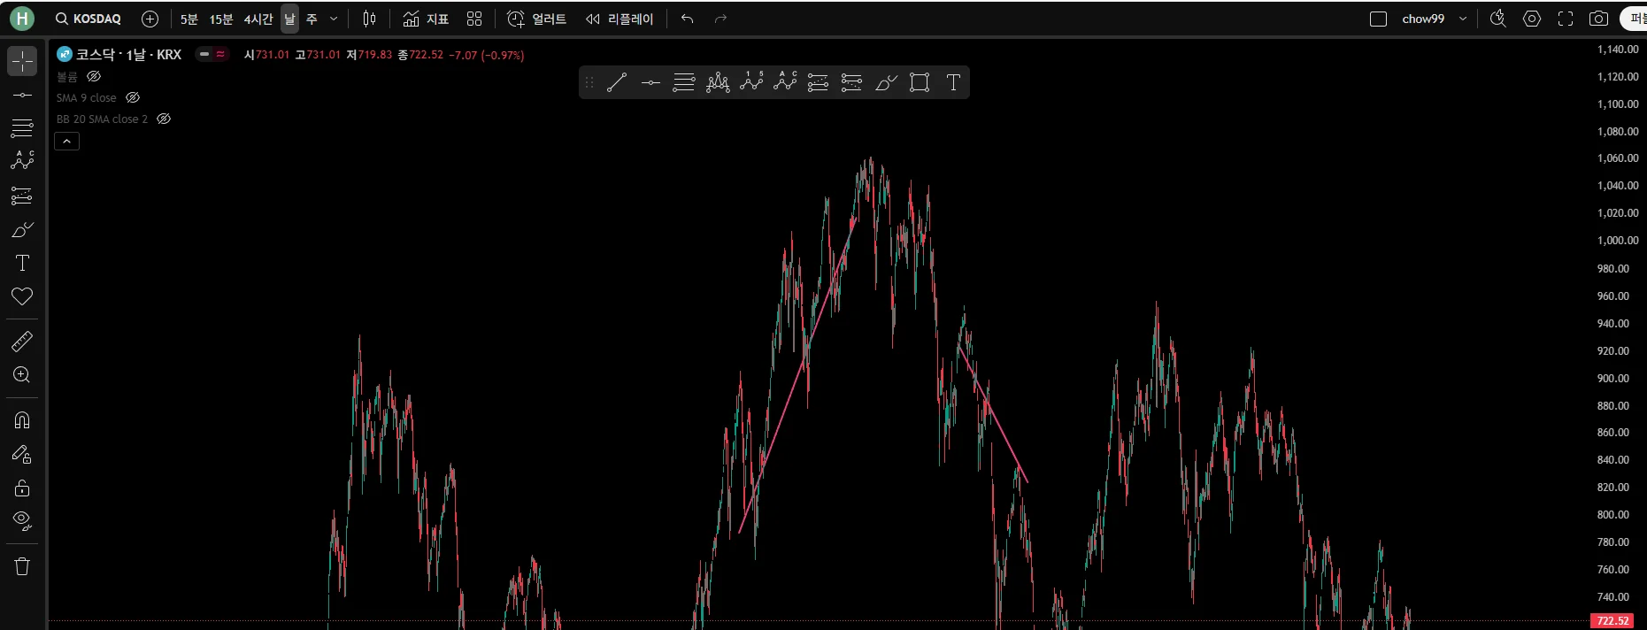Click the 코스닥 · 1날 · KRX chart title
Image resolution: width=1647 pixels, height=630 pixels.
[128, 55]
